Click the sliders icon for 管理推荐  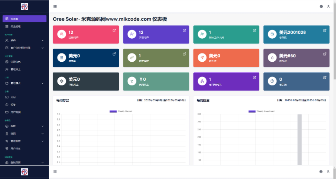pos(7,141)
